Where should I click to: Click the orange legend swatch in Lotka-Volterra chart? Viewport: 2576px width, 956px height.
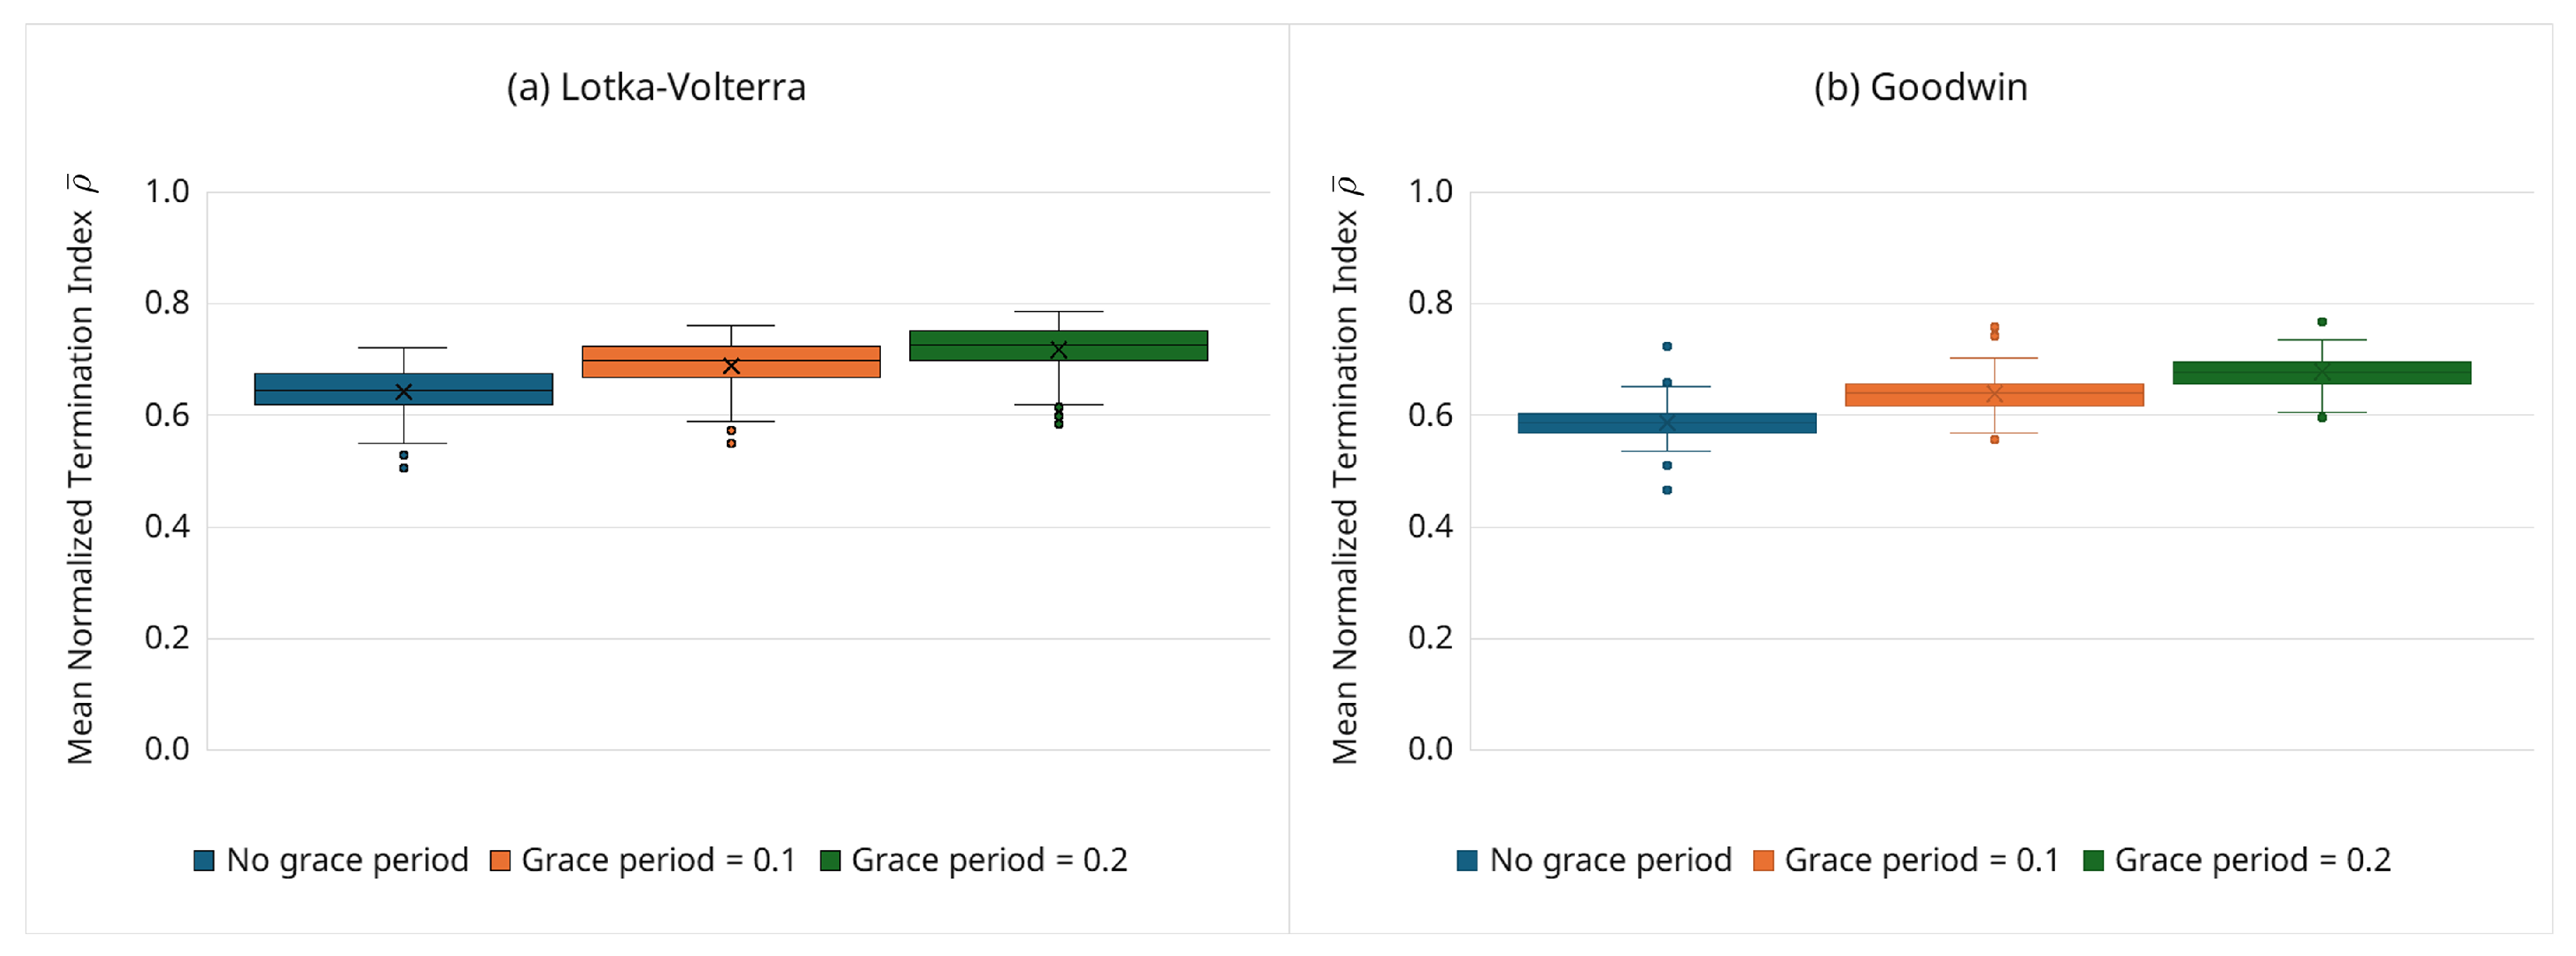[x=500, y=861]
